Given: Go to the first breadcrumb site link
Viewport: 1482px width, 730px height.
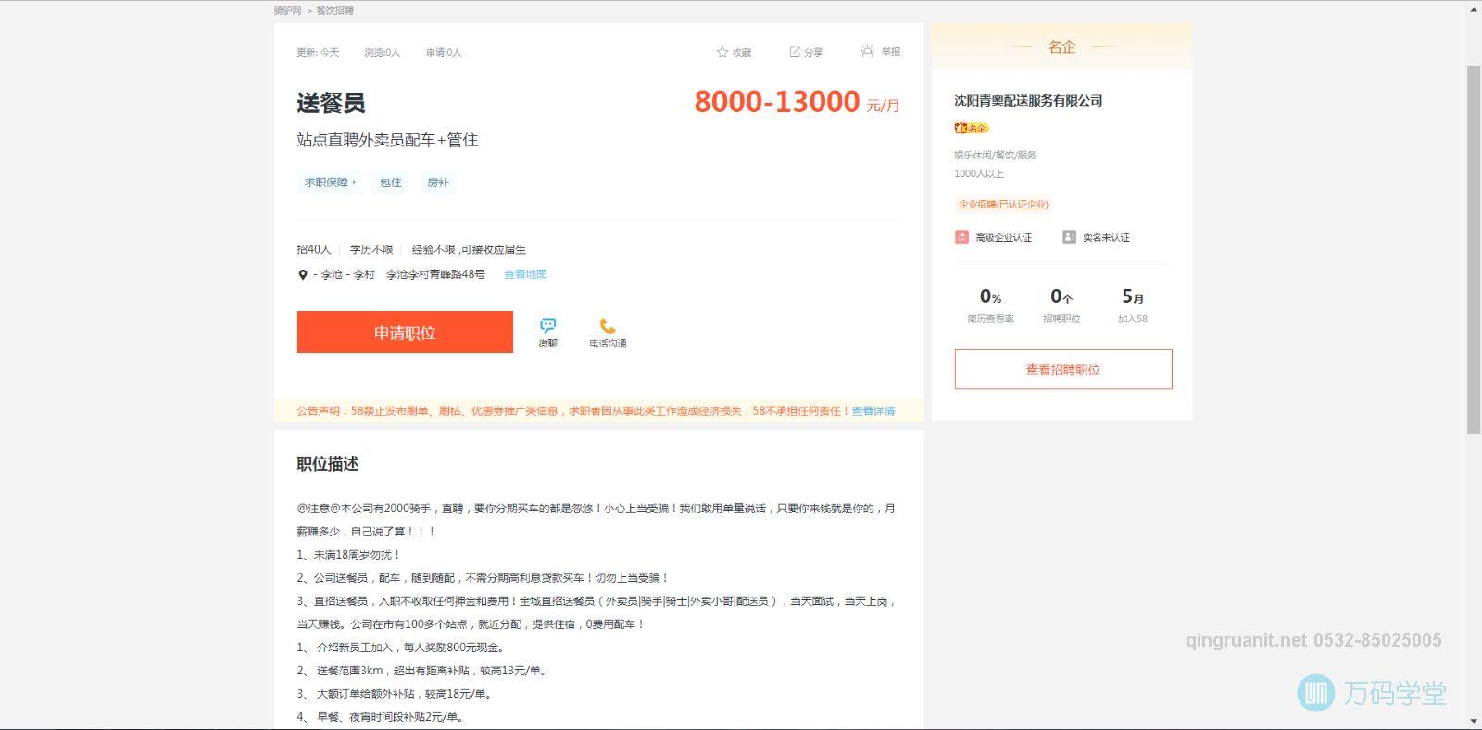Looking at the screenshot, I should pyautogui.click(x=287, y=10).
